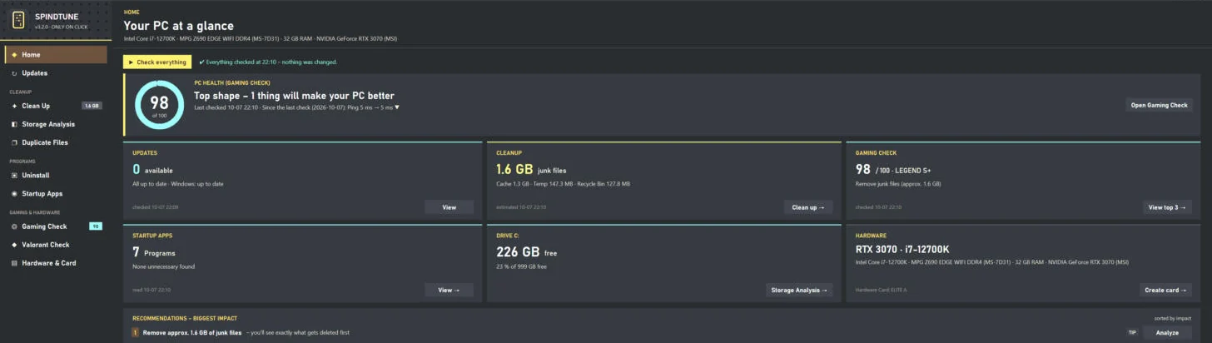
Task: Click 'sorted by impact' label
Action: 1173,318
